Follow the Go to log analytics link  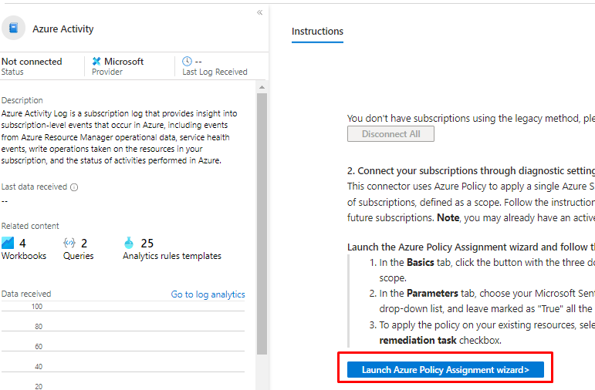(x=208, y=294)
